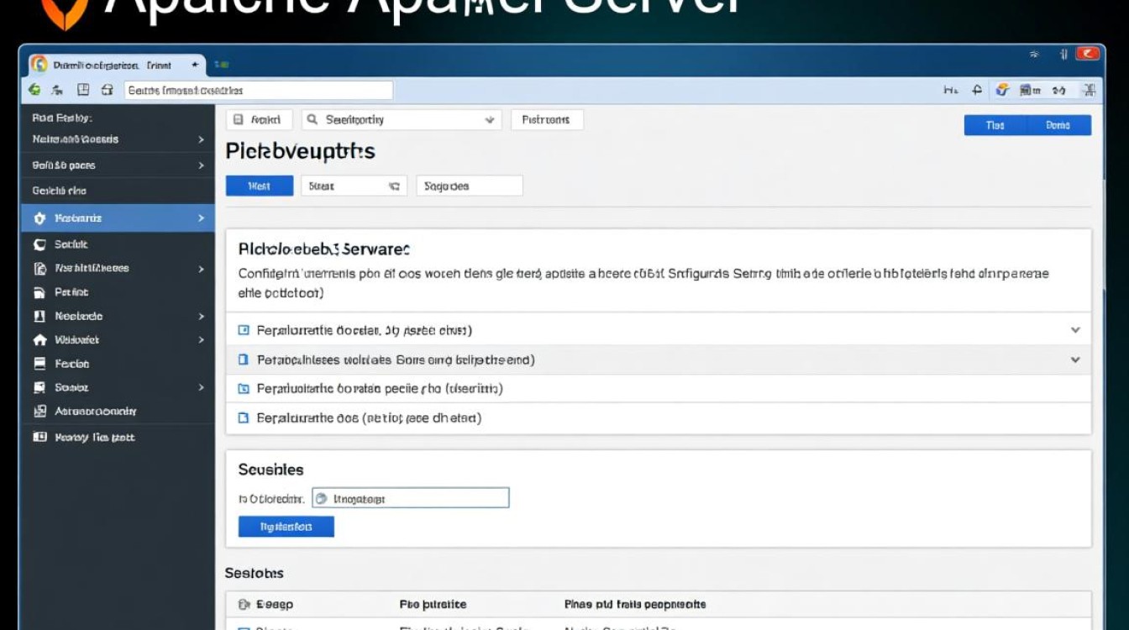Image resolution: width=1129 pixels, height=630 pixels.
Task: Tick the checkbox on the first list row
Action: (244, 331)
